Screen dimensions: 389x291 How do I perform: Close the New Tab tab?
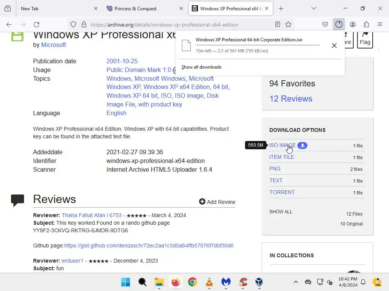96,8
